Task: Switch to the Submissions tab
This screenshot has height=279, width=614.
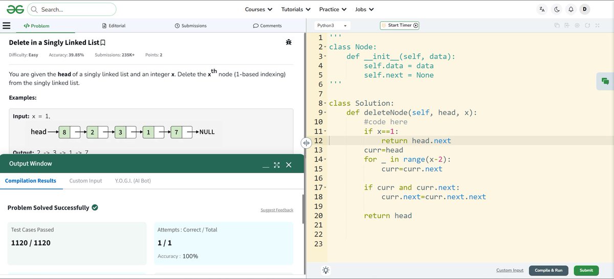Action: click(x=190, y=26)
